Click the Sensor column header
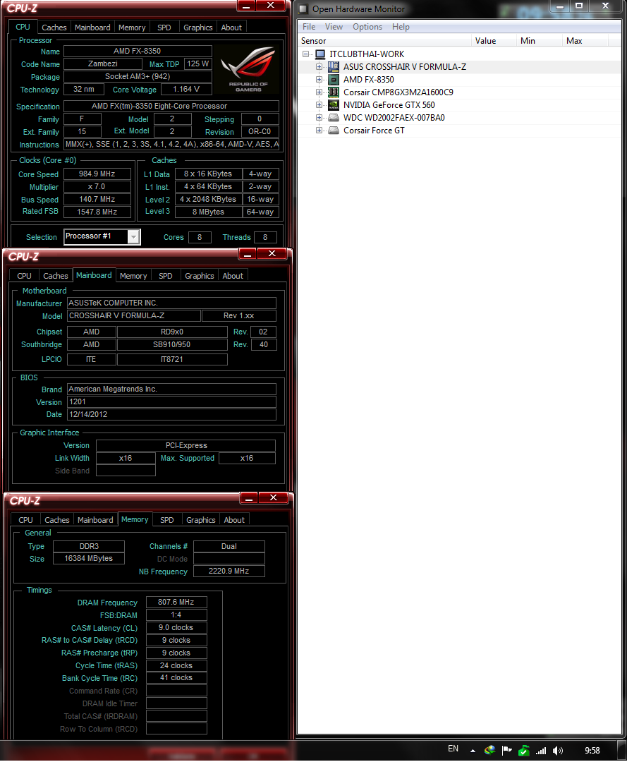The height and width of the screenshot is (762, 627). coord(384,41)
